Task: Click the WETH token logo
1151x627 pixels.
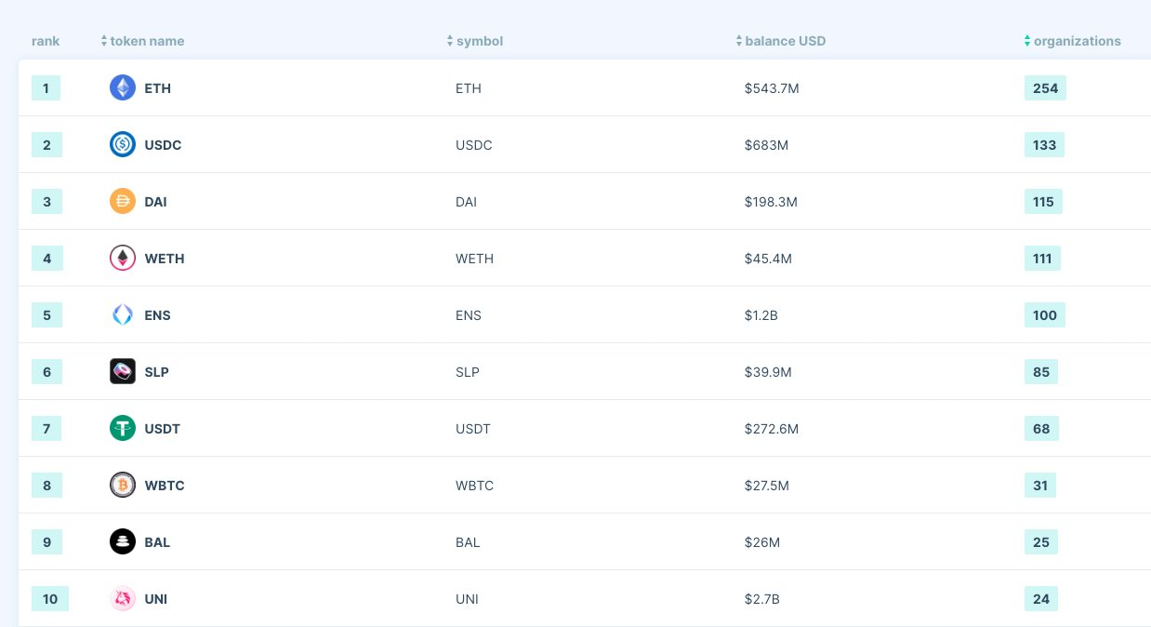Action: (x=123, y=259)
